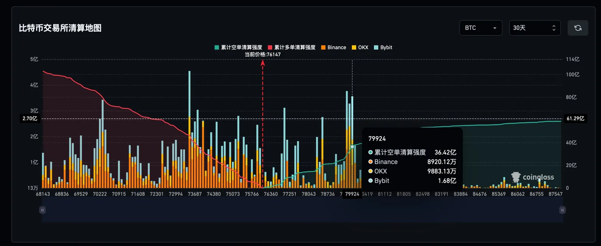Click the 4亿 label on the left axis

(x=34, y=85)
